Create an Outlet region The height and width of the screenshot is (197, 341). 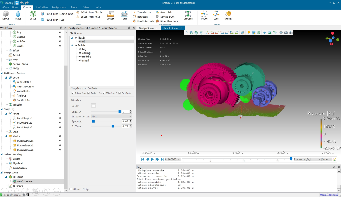pos(110,15)
